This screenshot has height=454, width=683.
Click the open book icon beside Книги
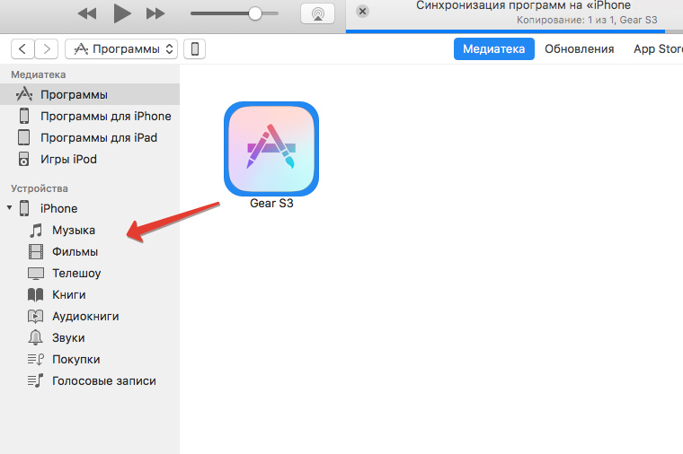[36, 294]
